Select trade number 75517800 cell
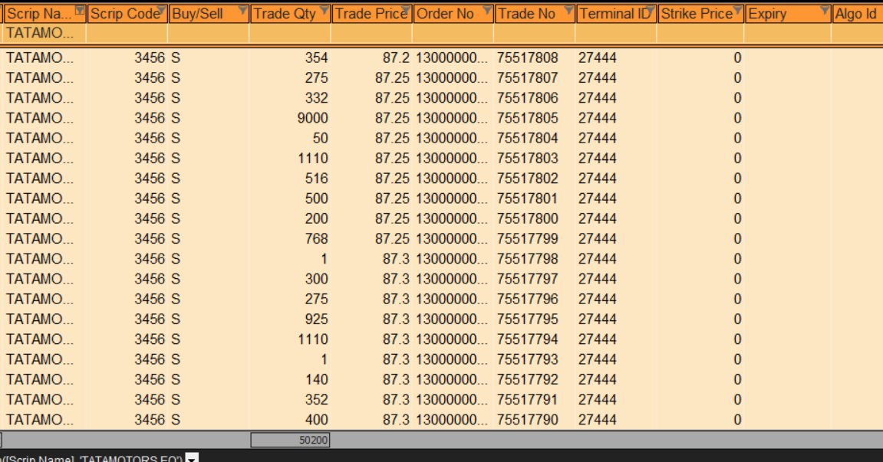The image size is (883, 462). [535, 218]
